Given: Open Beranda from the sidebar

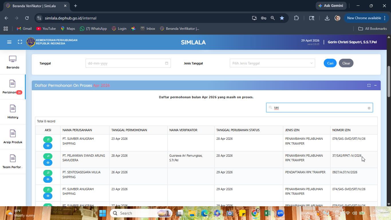Looking at the screenshot, I should coord(13,62).
